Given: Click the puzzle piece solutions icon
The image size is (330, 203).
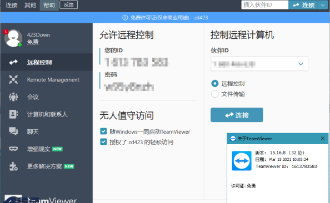Looking at the screenshot, I should coord(13,166).
